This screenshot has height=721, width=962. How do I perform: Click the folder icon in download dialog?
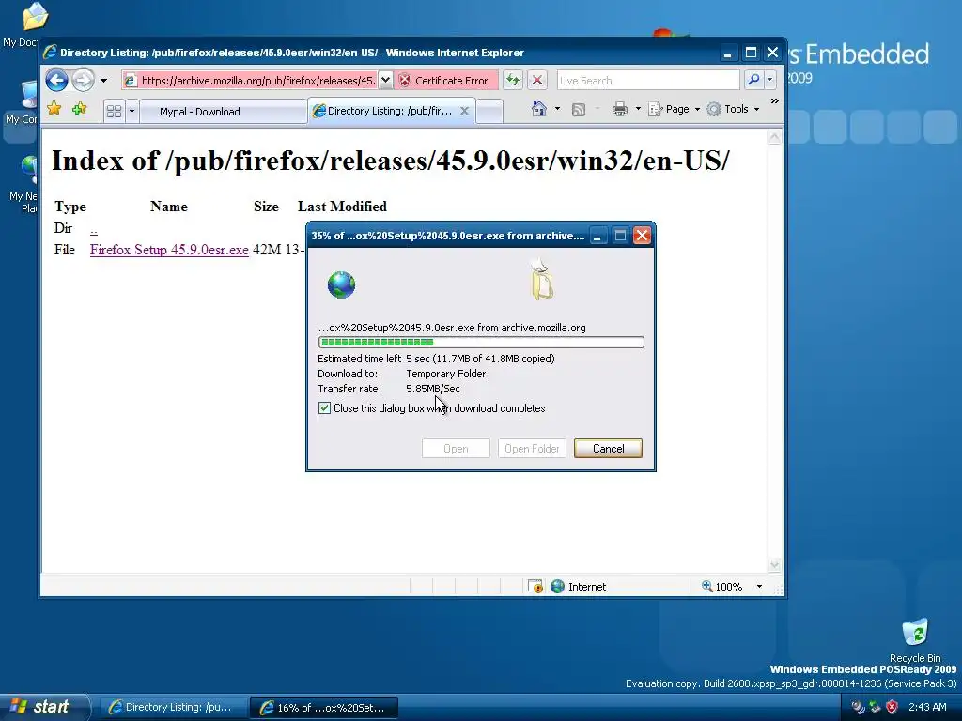coord(542,280)
